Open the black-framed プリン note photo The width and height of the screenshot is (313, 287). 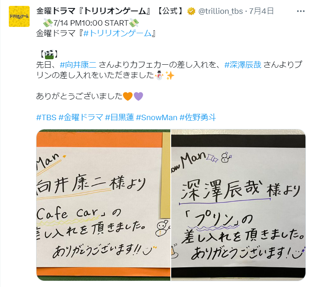[238, 205]
